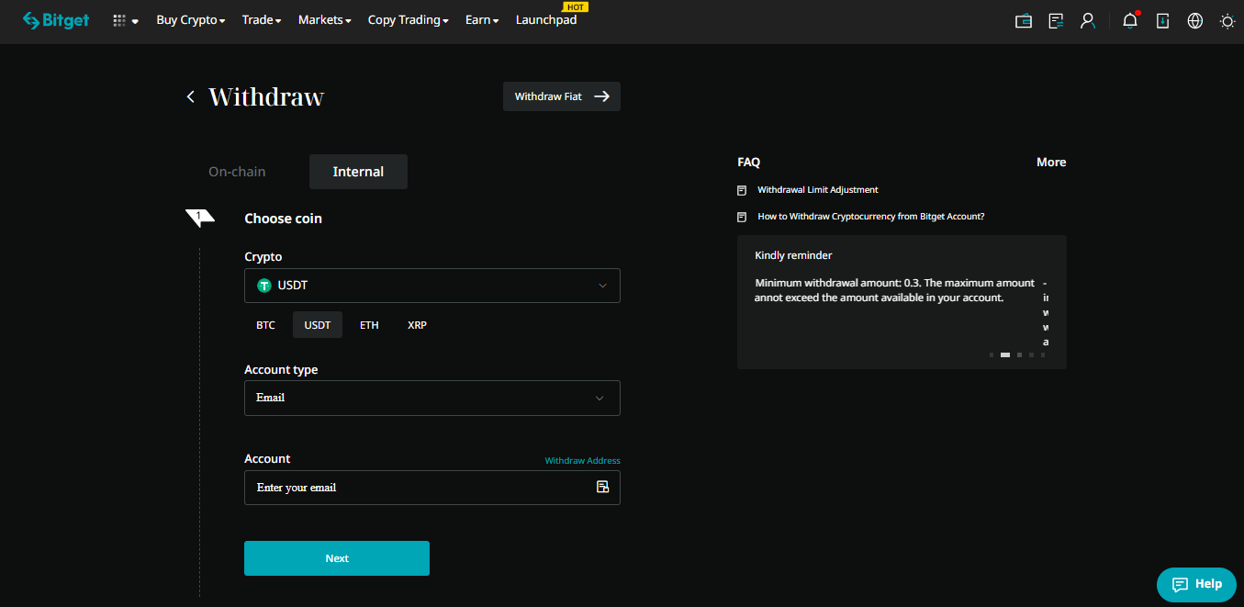This screenshot has height=607, width=1244.
Task: Expand the Earn menu
Action: point(482,20)
